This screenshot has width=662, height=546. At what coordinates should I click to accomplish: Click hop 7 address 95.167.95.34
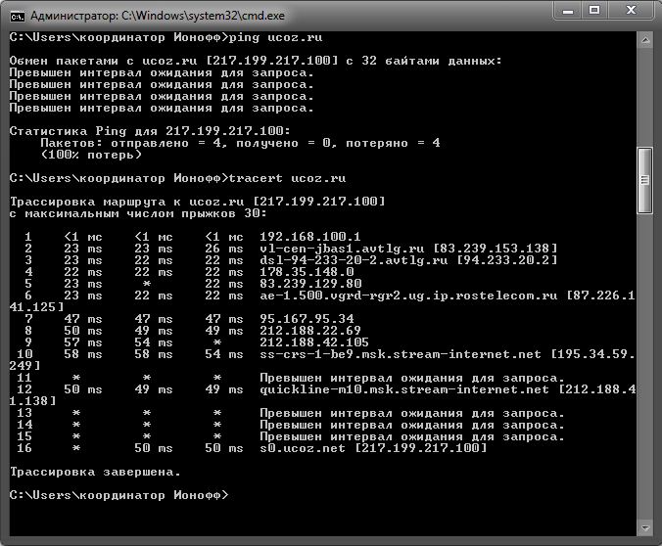(307, 319)
